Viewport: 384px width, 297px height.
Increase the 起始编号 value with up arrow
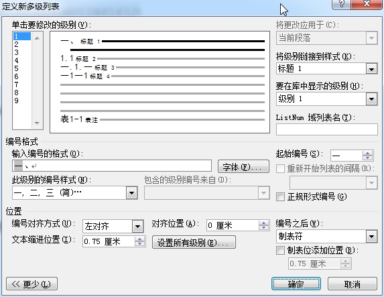367,153
